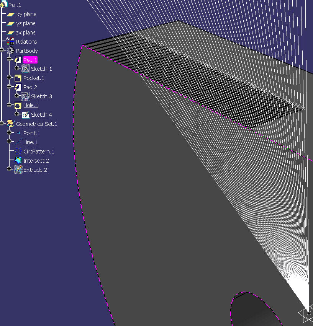Select the Extrude.2 label
Screen dimensions: 313x326
[35, 170]
